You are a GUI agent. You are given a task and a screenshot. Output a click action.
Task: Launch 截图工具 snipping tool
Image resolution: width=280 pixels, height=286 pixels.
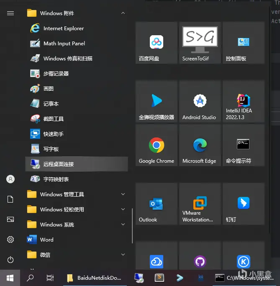77,119
